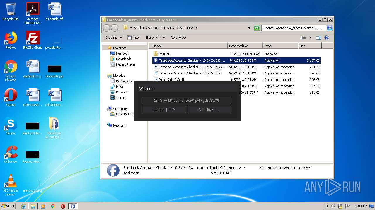Open calendarso document on desktop
This screenshot has width=375, height=210.
click(x=33, y=97)
